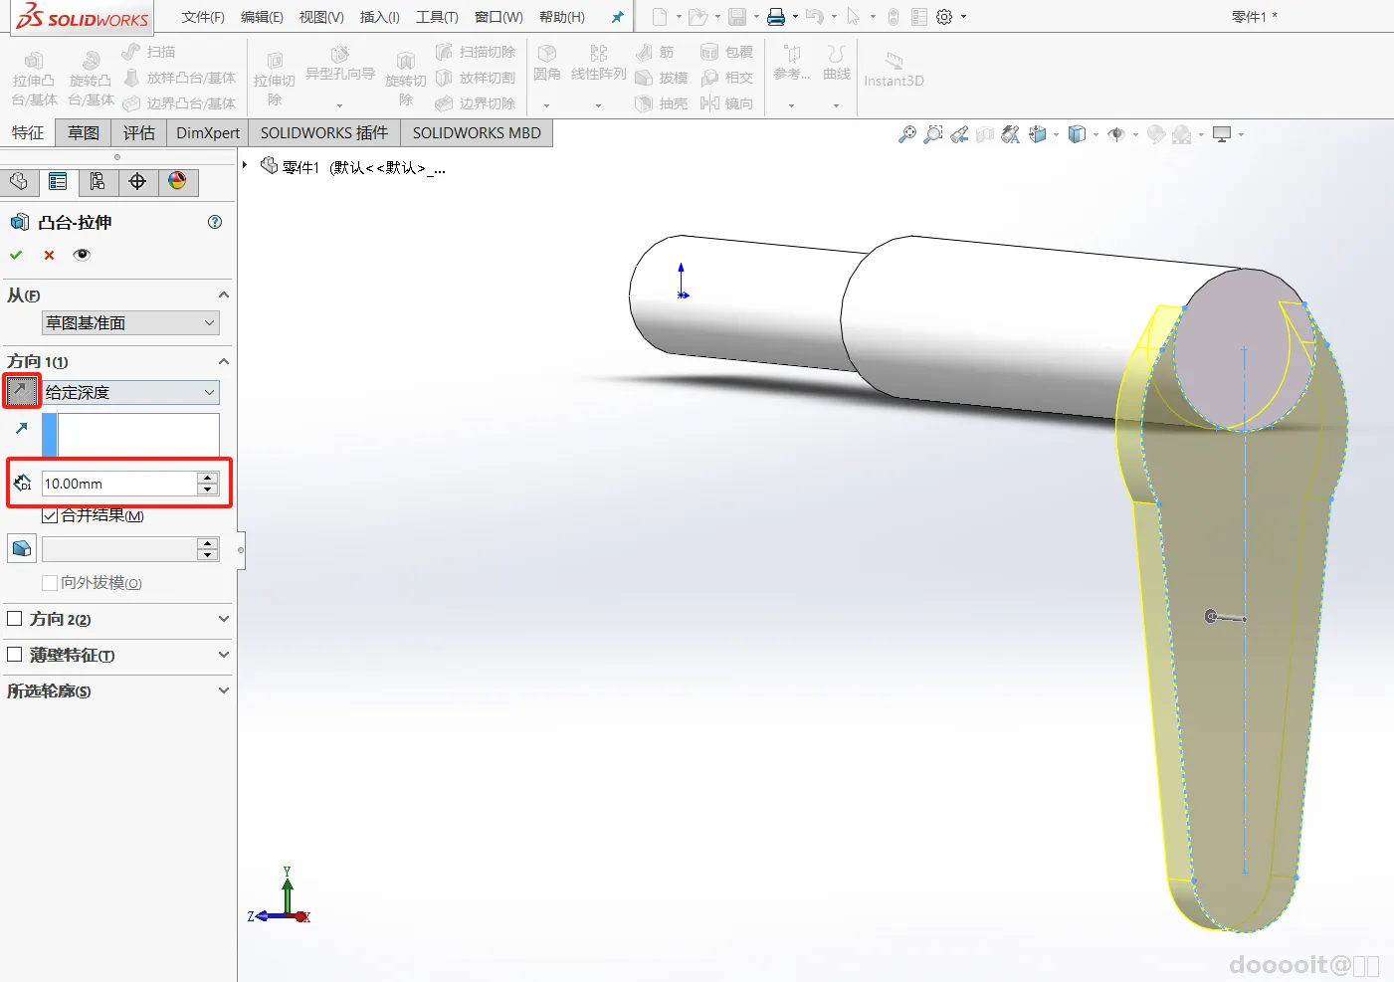Screen dimensions: 1394x982
Task: Click the draft on/off button
Action: click(22, 548)
